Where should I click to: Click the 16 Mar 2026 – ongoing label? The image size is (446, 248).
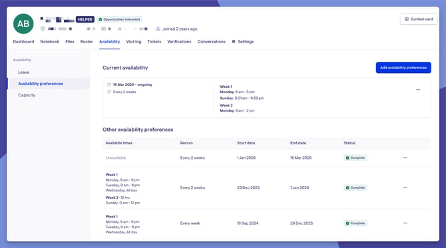pyautogui.click(x=132, y=84)
